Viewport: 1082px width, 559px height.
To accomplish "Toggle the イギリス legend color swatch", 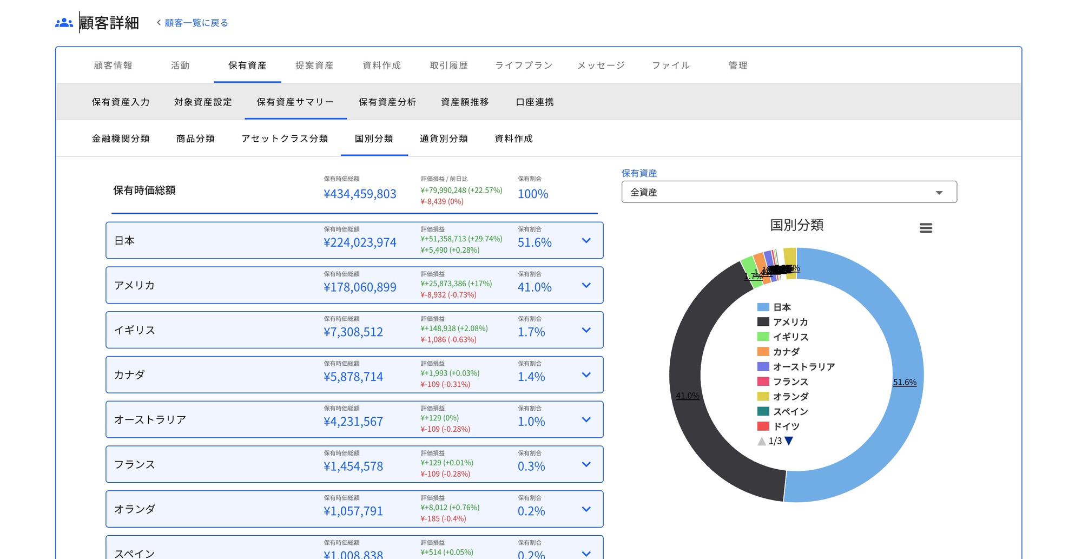I will point(763,337).
